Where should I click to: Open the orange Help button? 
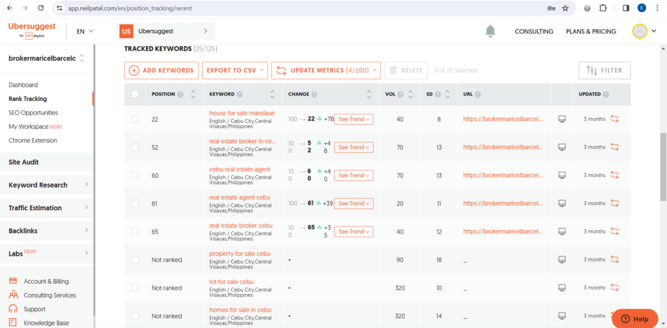point(634,319)
